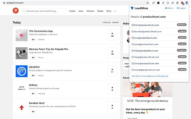Open the Radio menu item
191x119 pixels.
point(100,11)
